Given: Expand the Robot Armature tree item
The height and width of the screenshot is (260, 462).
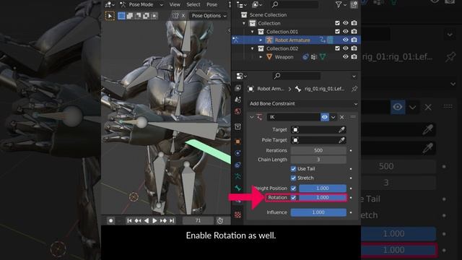Looking at the screenshot, I should [x=261, y=40].
